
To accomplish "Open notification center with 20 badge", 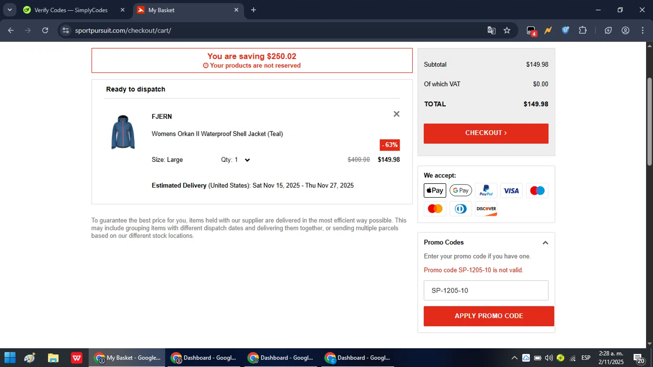I will (639, 359).
